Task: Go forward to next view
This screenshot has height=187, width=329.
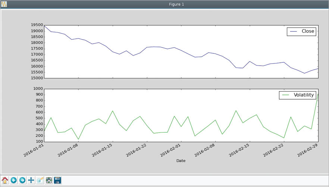Action: coord(22,180)
